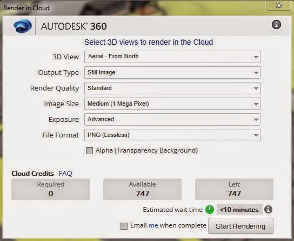The height and width of the screenshot is (241, 294).
Task: Click the Autodesk 360 logo icon
Action: (23, 26)
